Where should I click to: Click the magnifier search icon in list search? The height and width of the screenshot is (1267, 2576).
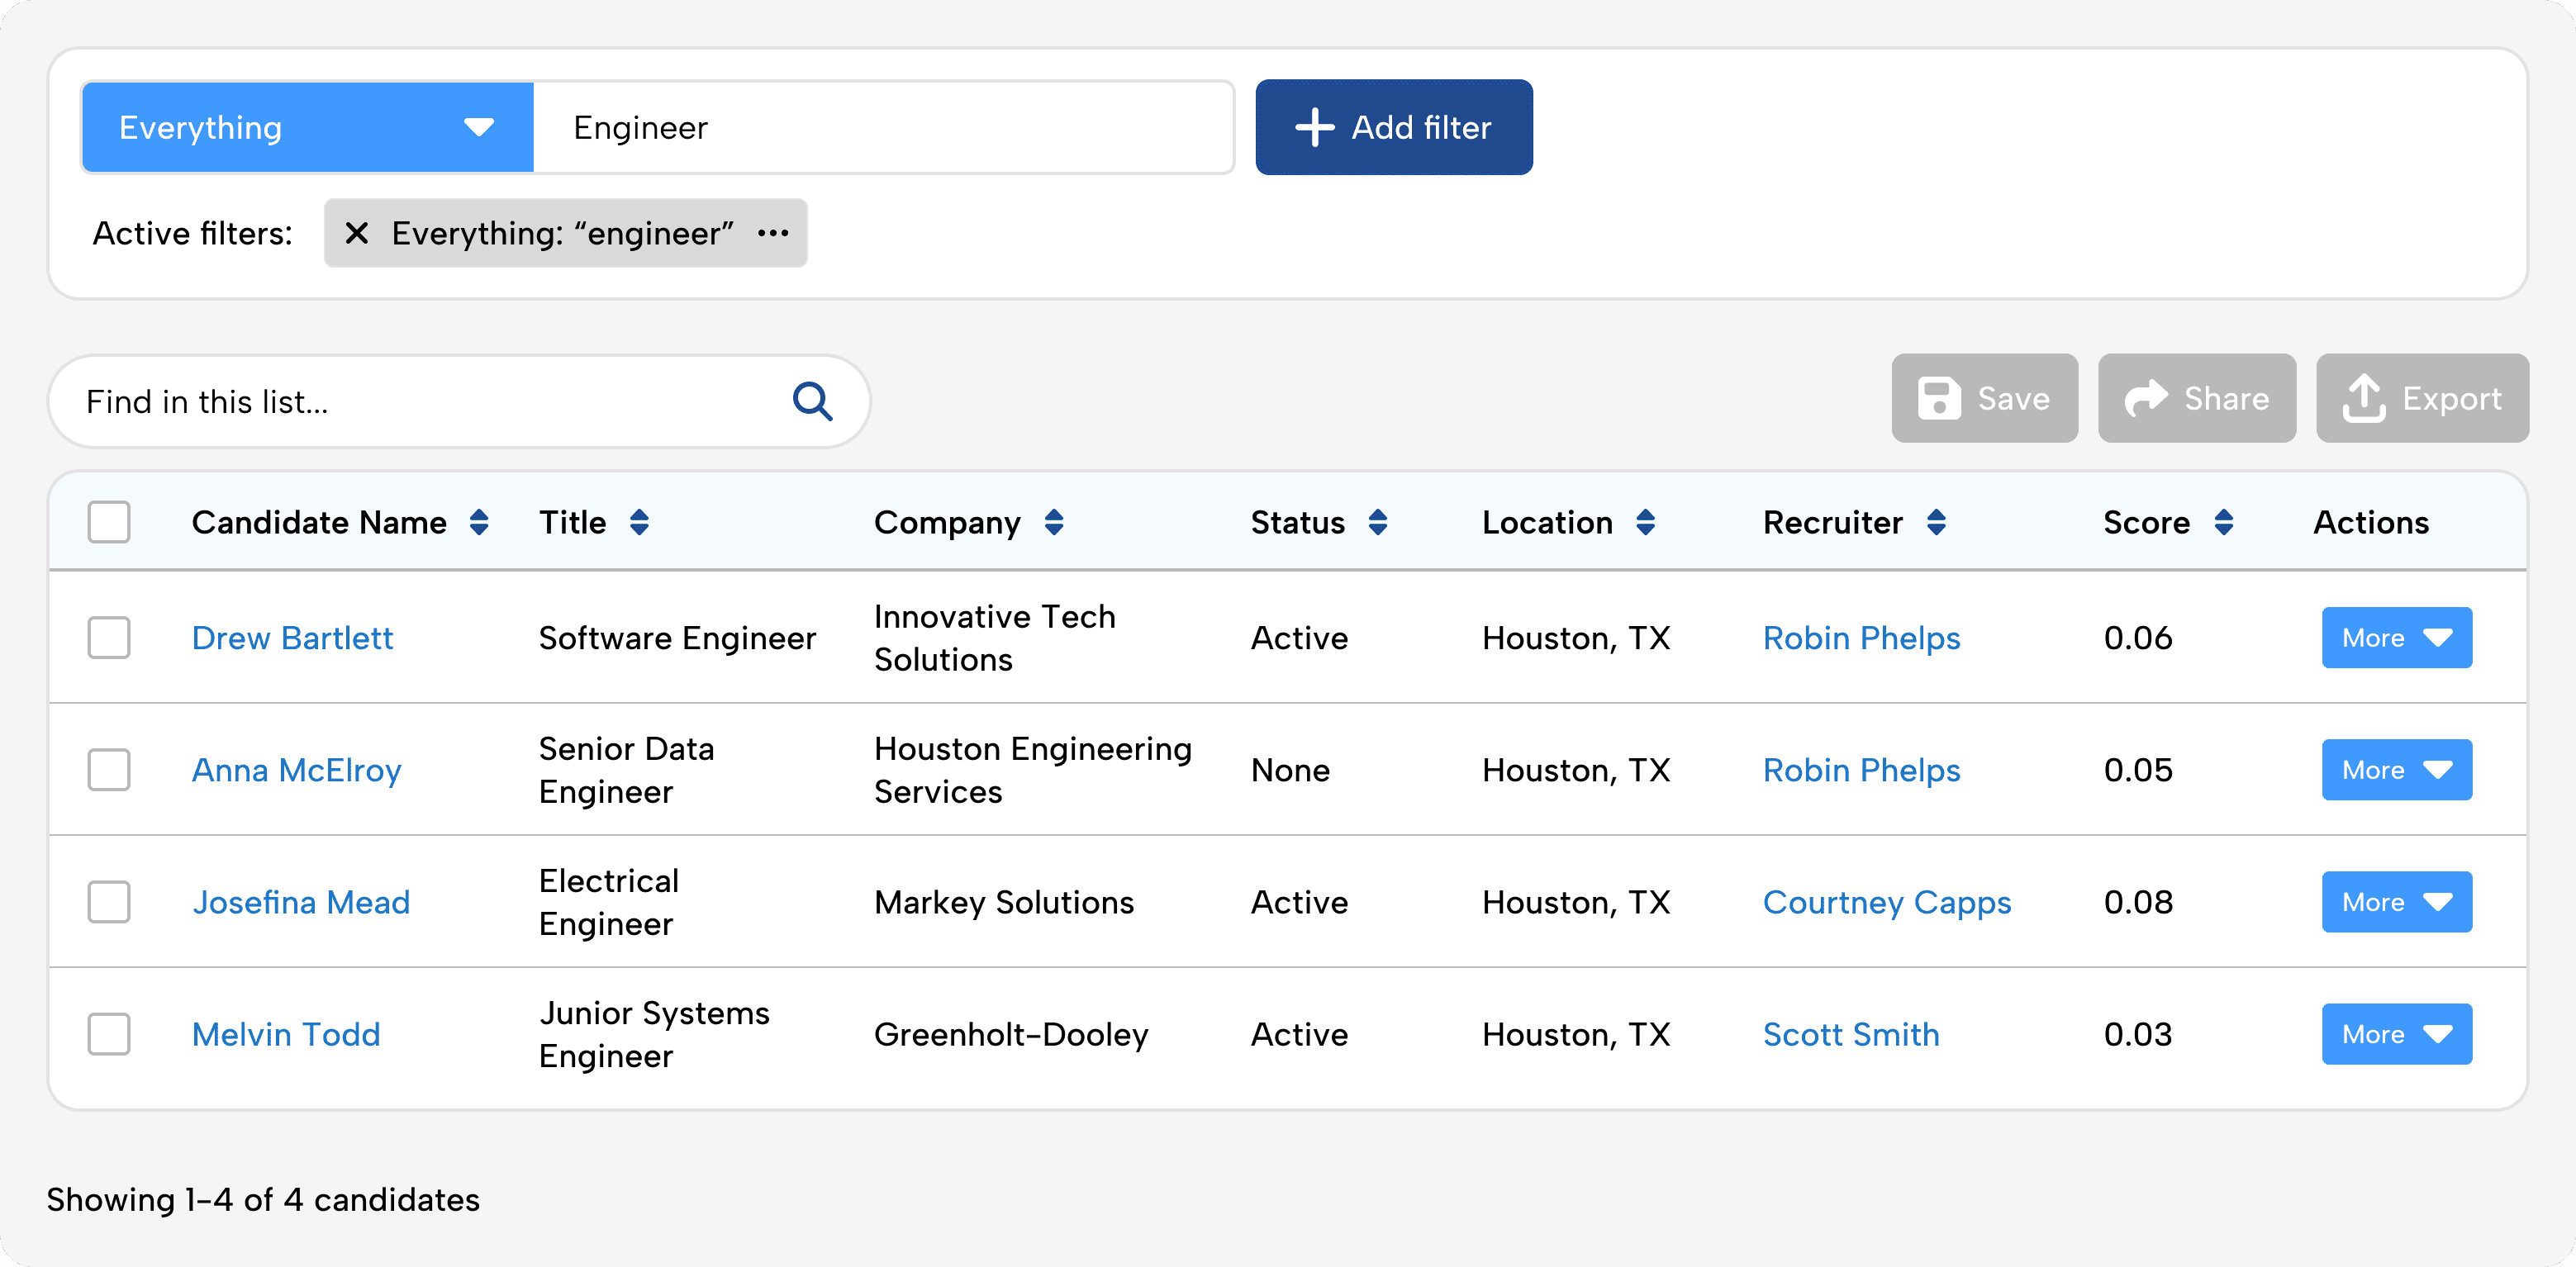click(x=812, y=401)
